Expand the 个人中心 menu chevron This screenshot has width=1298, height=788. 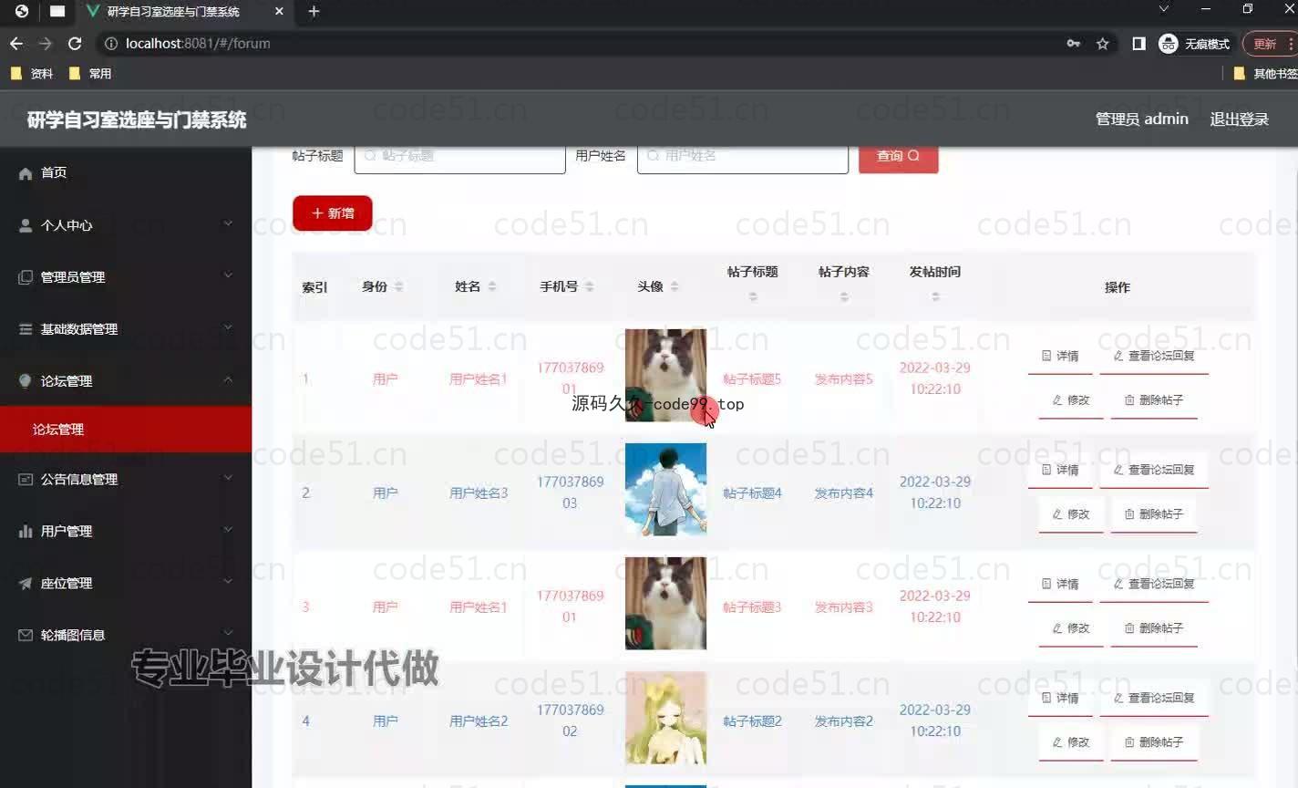[228, 223]
